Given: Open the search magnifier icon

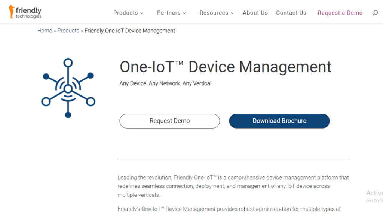Looking at the screenshot, I should [x=375, y=13].
